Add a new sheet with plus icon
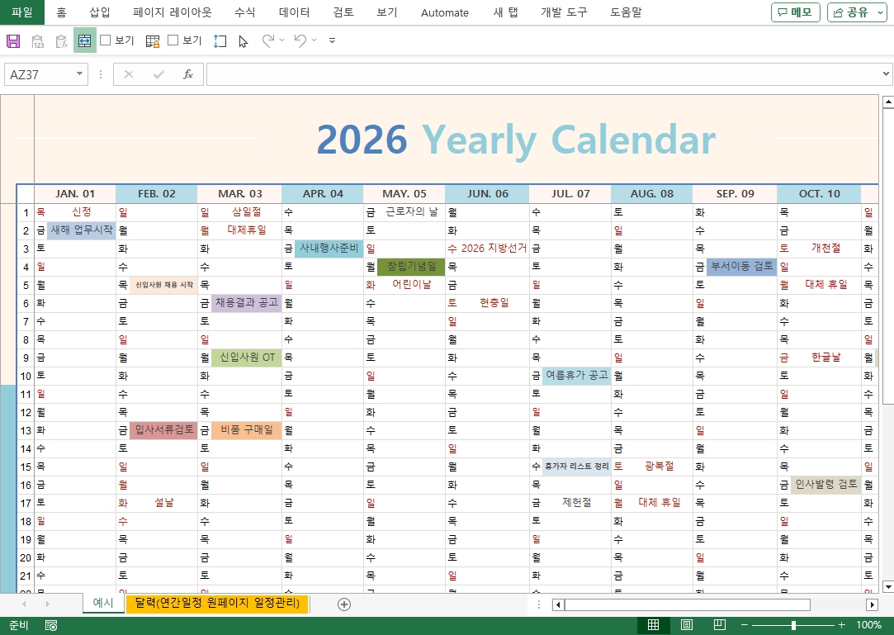Viewport: 894px width, 635px height. [344, 604]
